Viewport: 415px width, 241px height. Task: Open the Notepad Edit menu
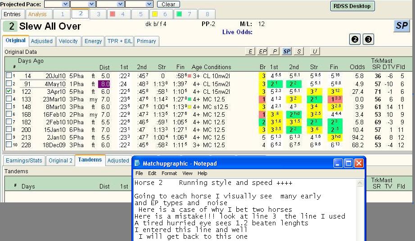click(152, 173)
